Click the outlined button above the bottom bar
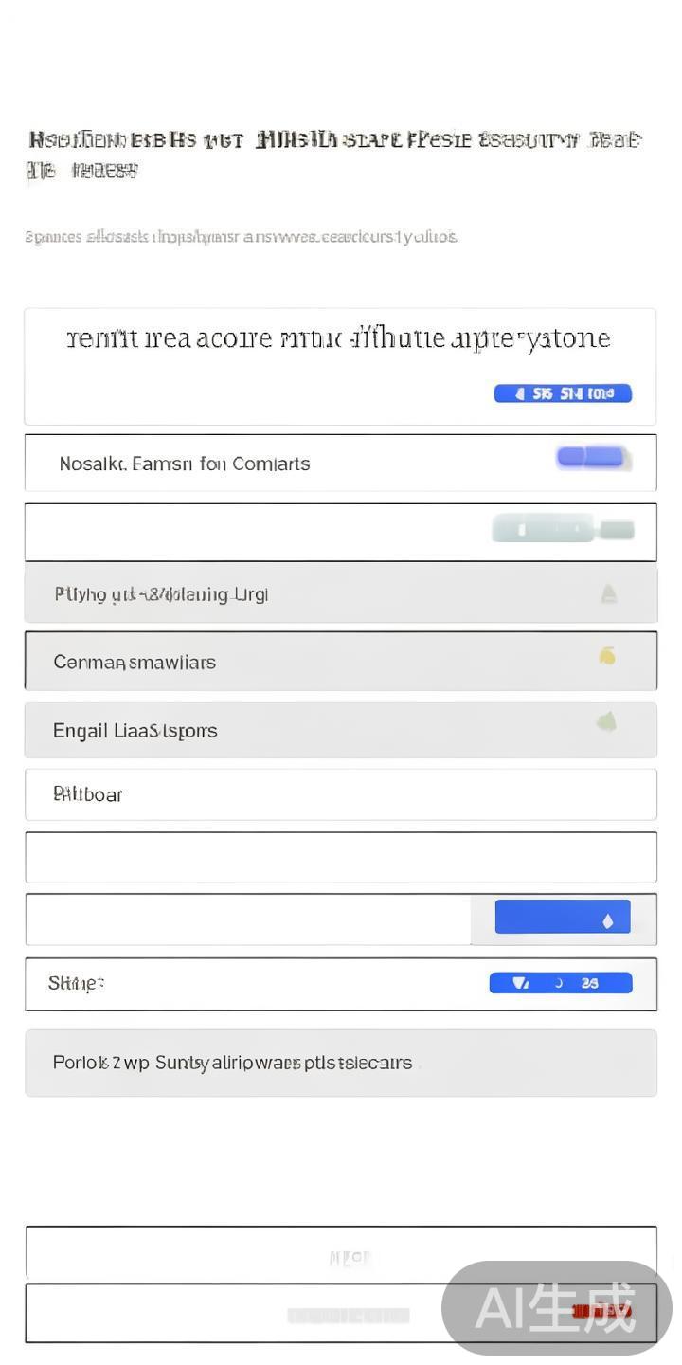 point(340,1253)
